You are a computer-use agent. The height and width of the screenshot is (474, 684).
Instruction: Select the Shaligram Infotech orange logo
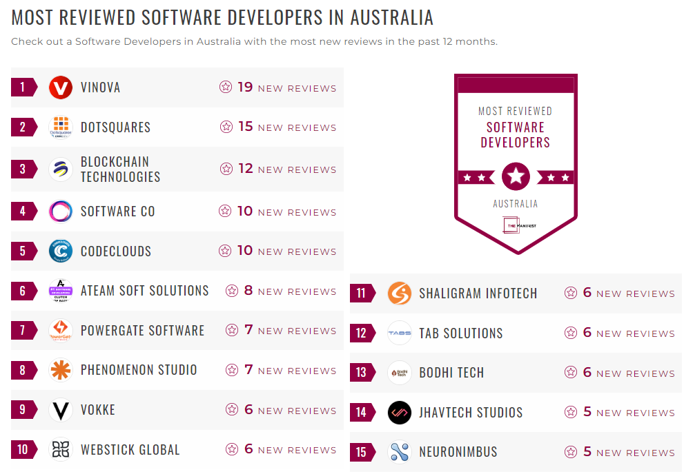point(399,293)
